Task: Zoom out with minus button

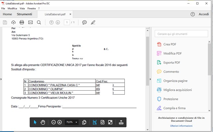Action: [54, 122]
